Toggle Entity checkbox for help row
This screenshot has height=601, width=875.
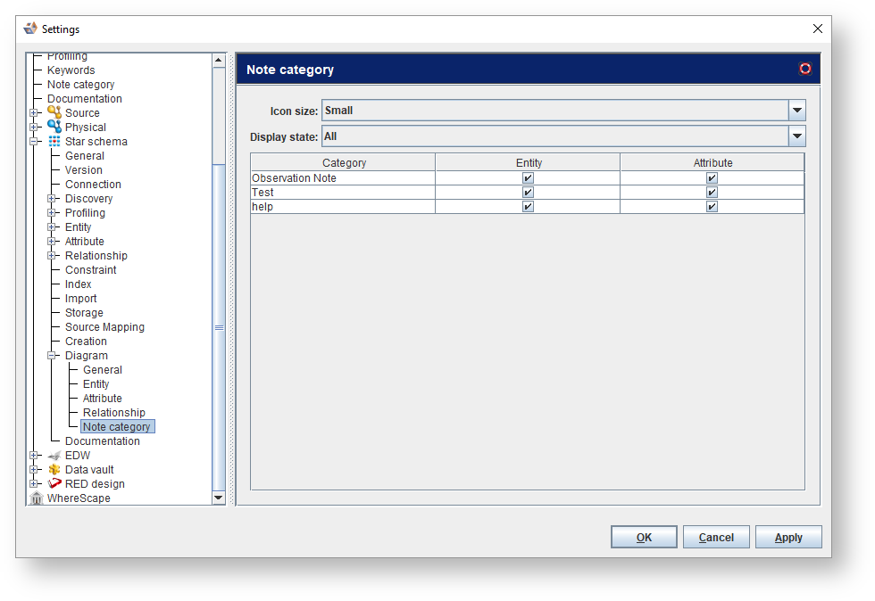[x=528, y=206]
